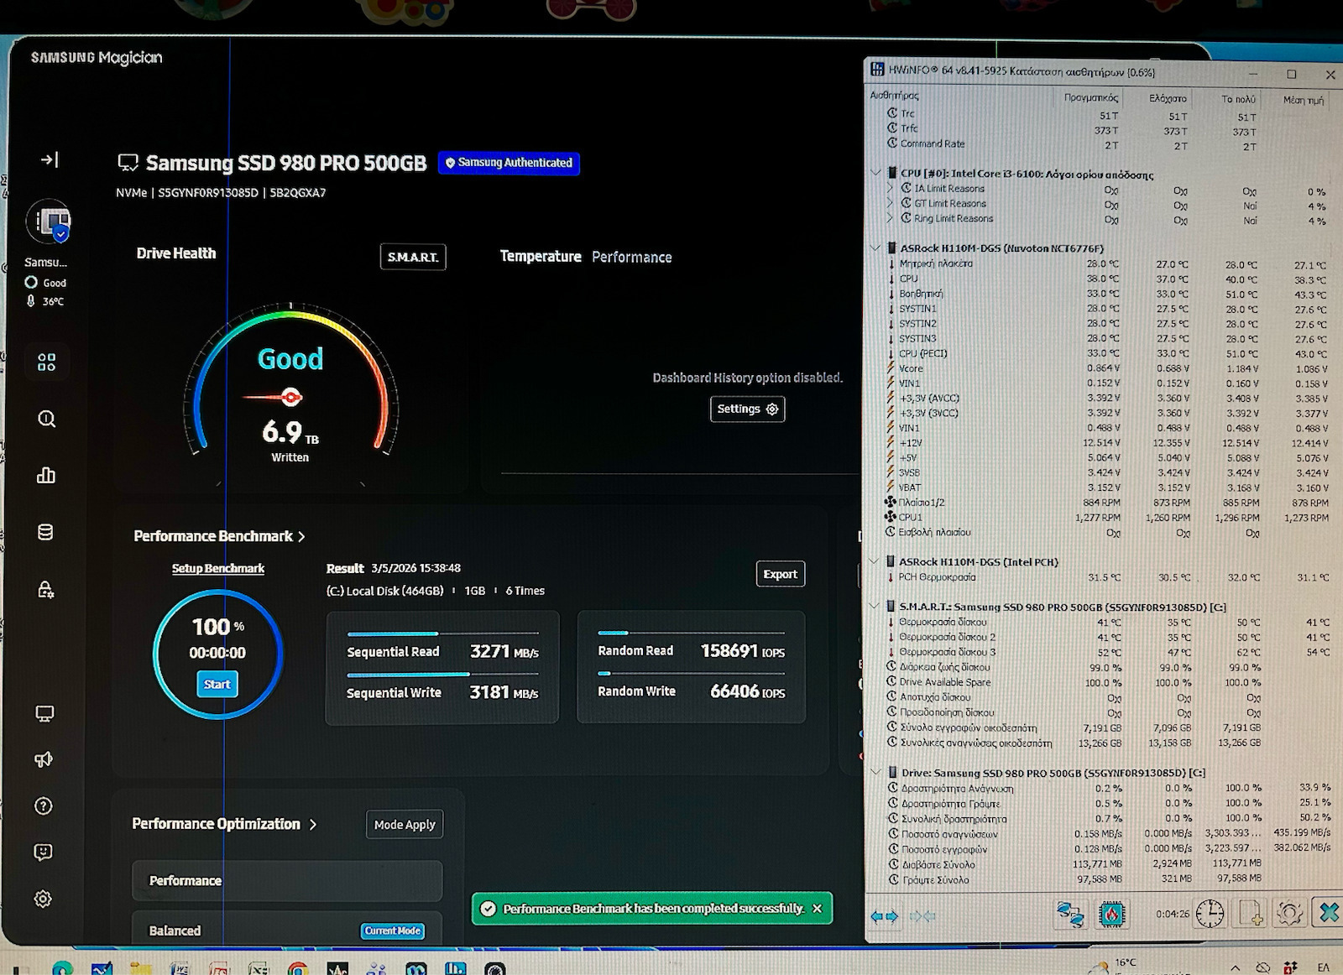Open the database-shaped Data Management sidebar icon
1343x975 pixels.
point(46,532)
